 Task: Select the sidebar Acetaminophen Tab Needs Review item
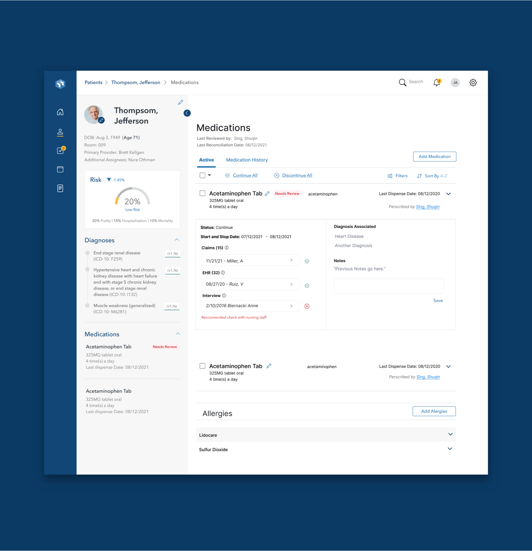click(x=132, y=357)
